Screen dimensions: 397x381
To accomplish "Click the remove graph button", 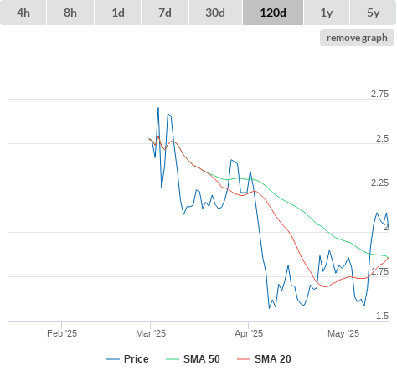I will 357,38.
